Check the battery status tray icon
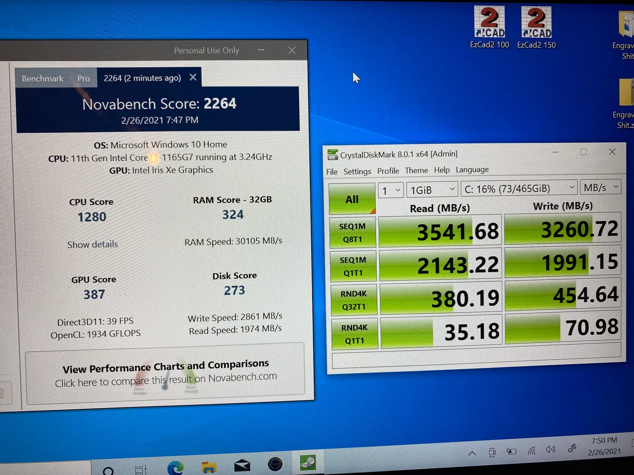This screenshot has width=634, height=475. click(x=512, y=451)
